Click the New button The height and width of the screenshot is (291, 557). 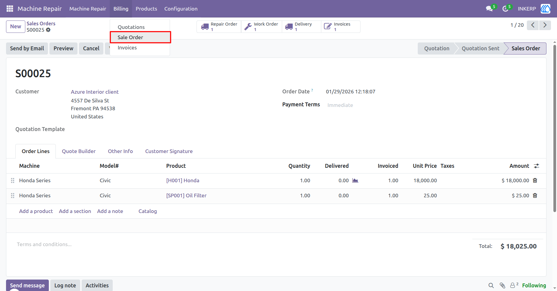pyautogui.click(x=15, y=27)
